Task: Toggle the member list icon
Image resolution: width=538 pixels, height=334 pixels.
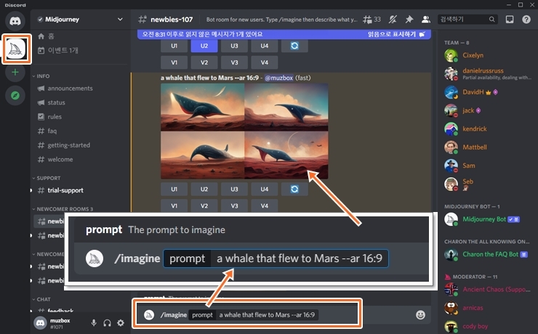Action: point(426,20)
